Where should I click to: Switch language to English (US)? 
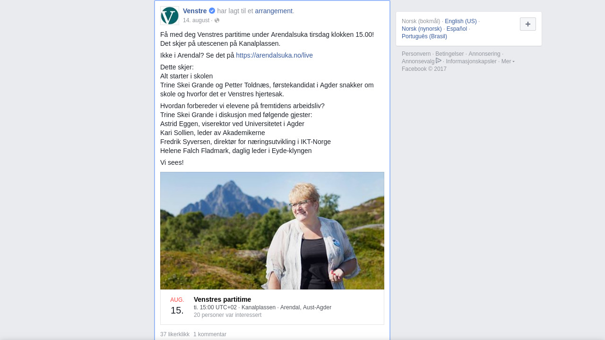(x=461, y=21)
